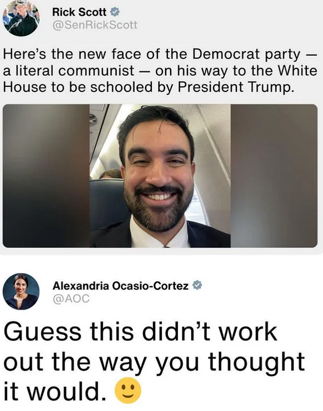Image resolution: width=323 pixels, height=411 pixels.
Task: Click "President Trump" in the quoted tweet
Action: [235, 87]
